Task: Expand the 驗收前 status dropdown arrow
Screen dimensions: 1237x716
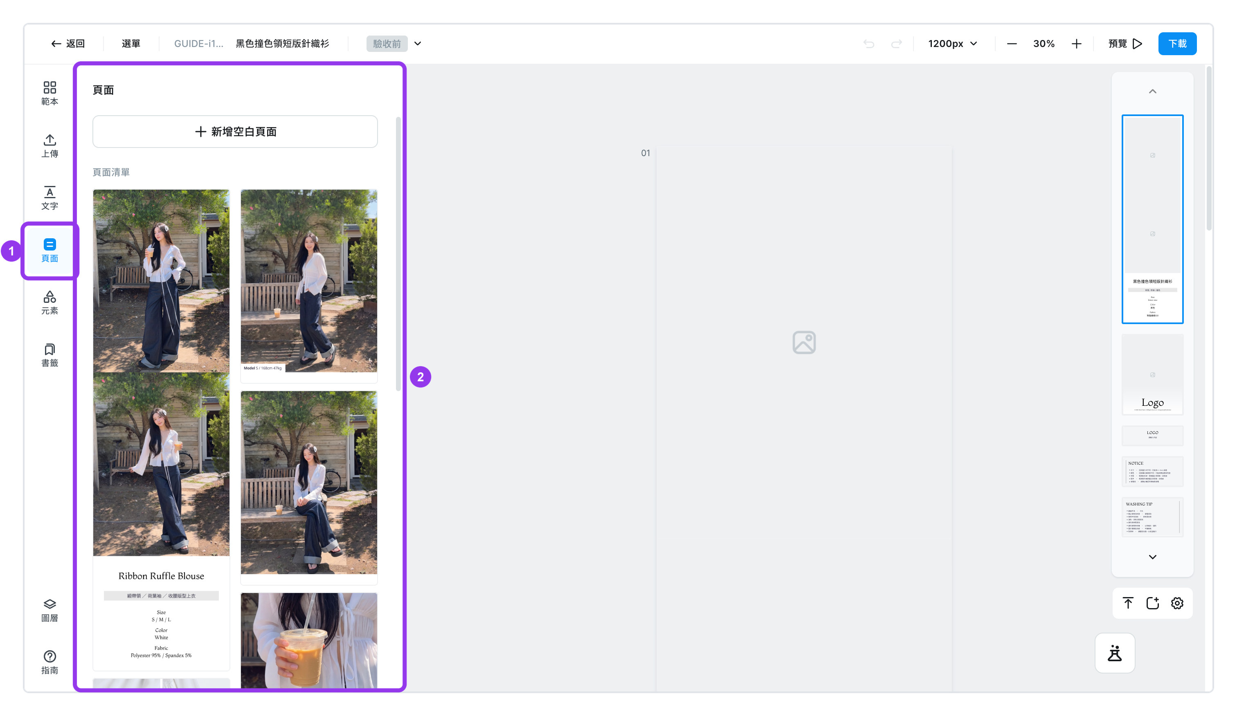Action: click(418, 44)
